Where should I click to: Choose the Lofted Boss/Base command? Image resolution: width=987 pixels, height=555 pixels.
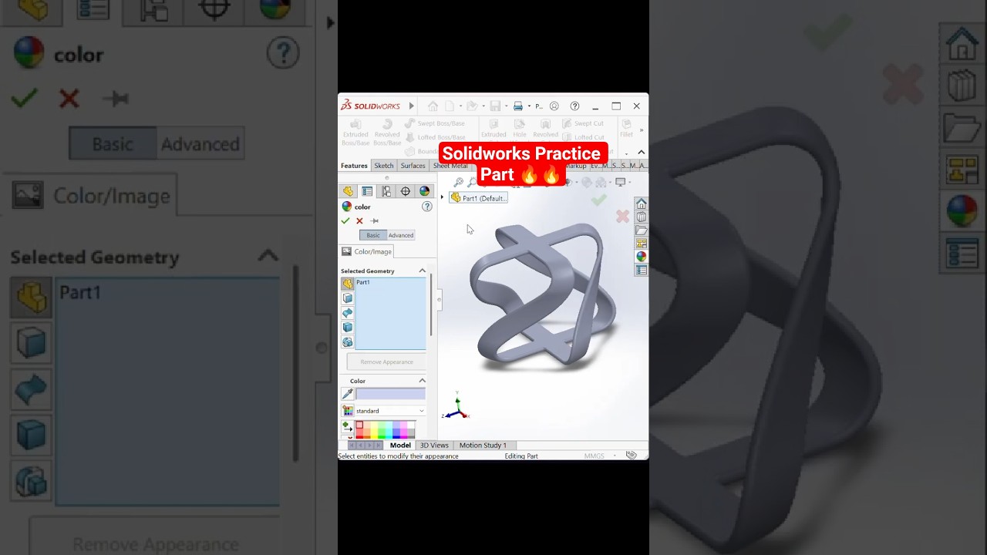pos(435,137)
